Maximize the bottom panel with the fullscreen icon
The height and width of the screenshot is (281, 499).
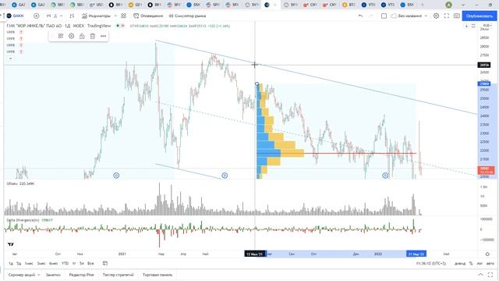(490, 275)
